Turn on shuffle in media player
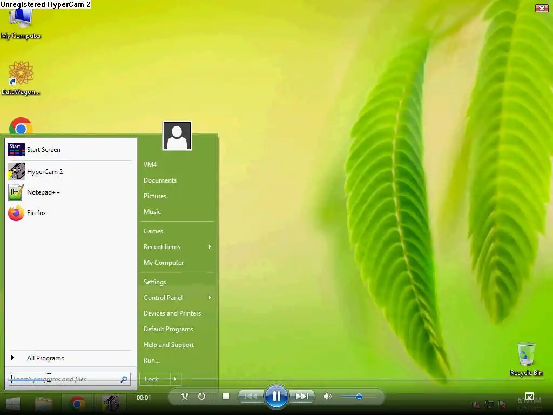The height and width of the screenshot is (415, 553). pos(185,396)
